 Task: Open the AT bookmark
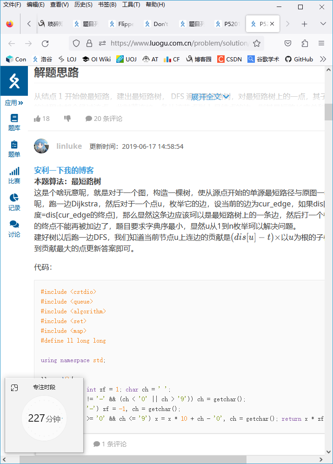pos(150,59)
